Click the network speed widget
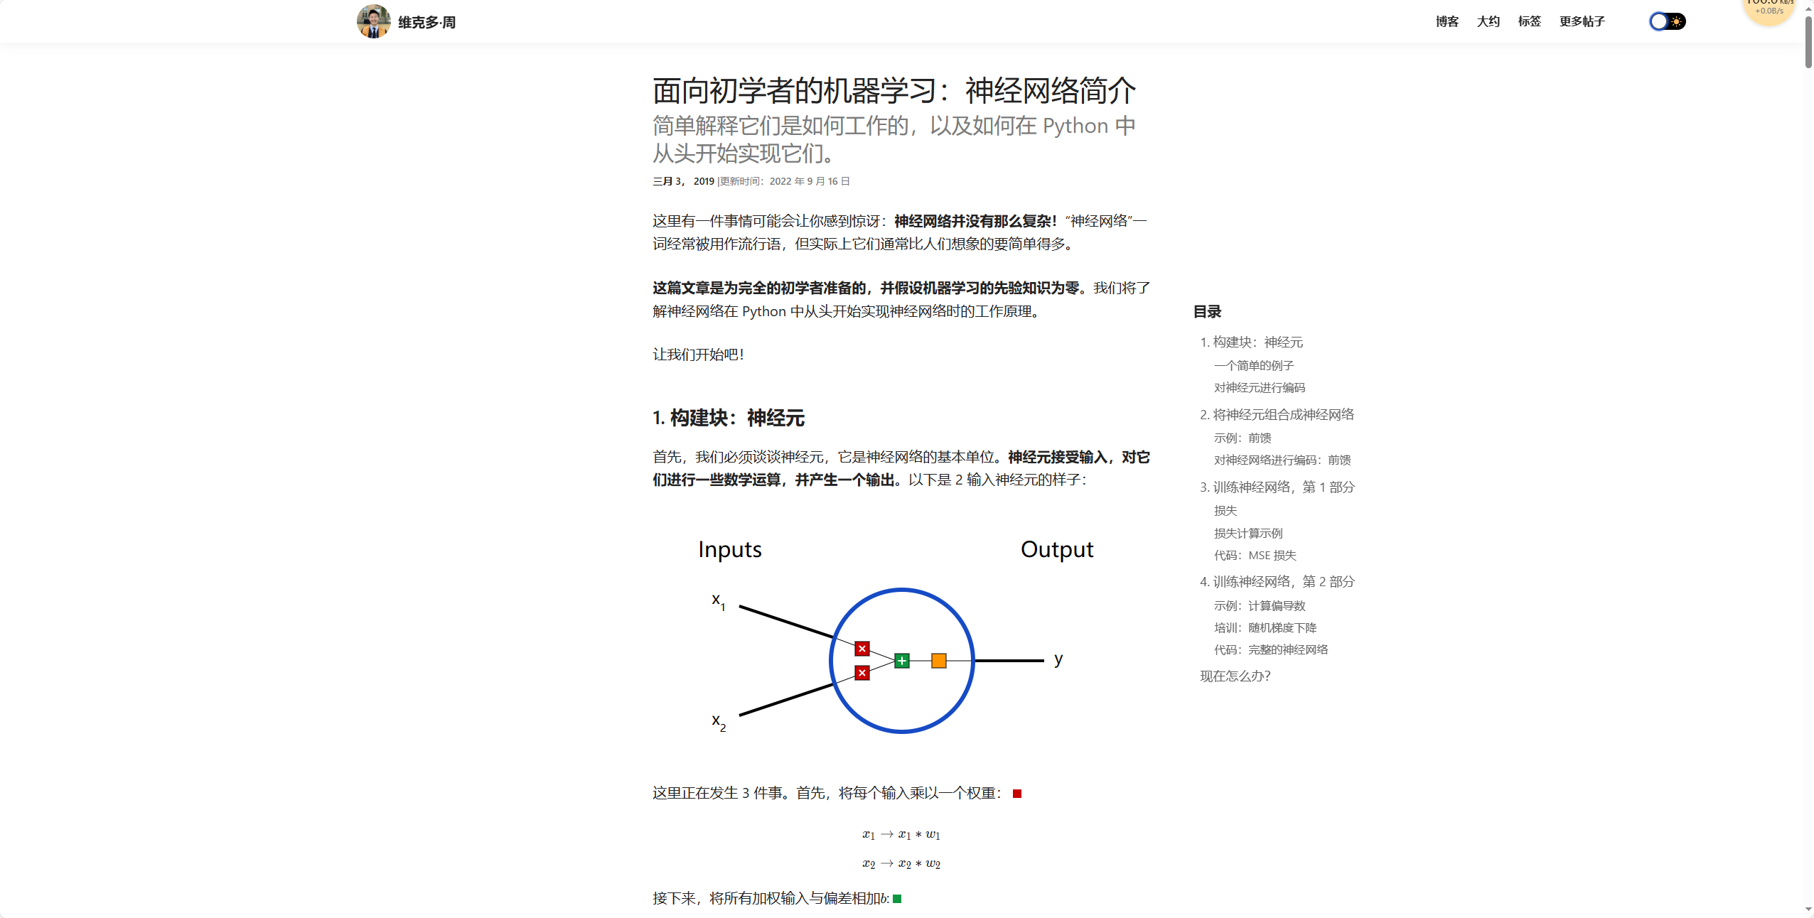Image resolution: width=1814 pixels, height=918 pixels. click(x=1769, y=10)
